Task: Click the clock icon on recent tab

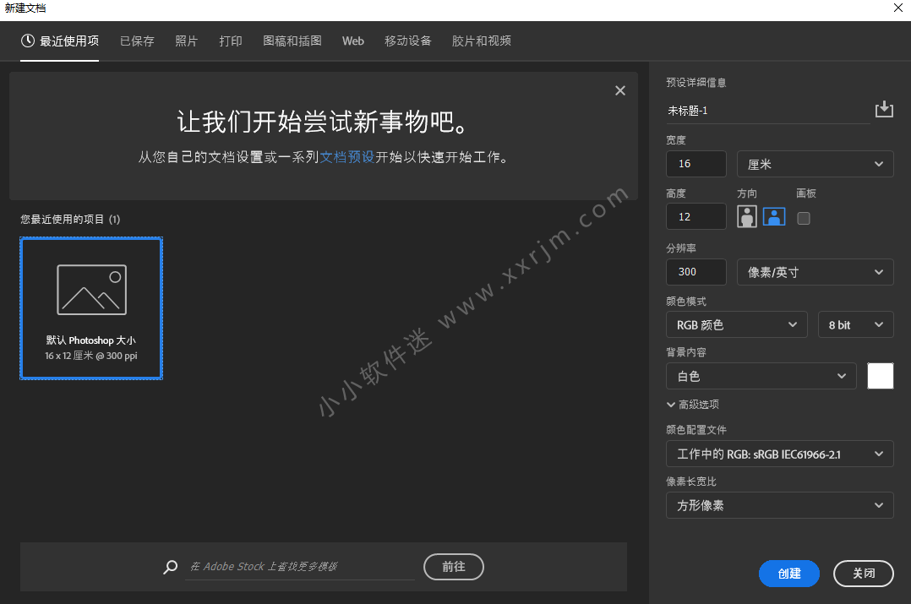Action: pos(28,41)
